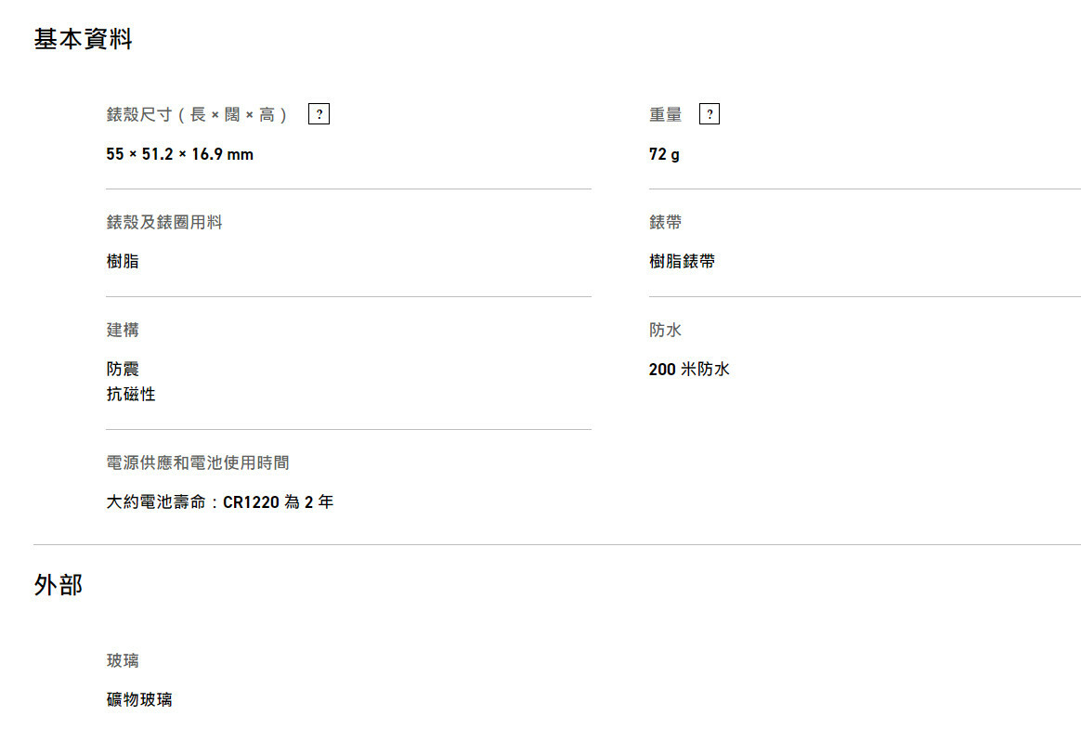Click the 錶帶 label
The width and height of the screenshot is (1081, 729).
[x=665, y=223]
